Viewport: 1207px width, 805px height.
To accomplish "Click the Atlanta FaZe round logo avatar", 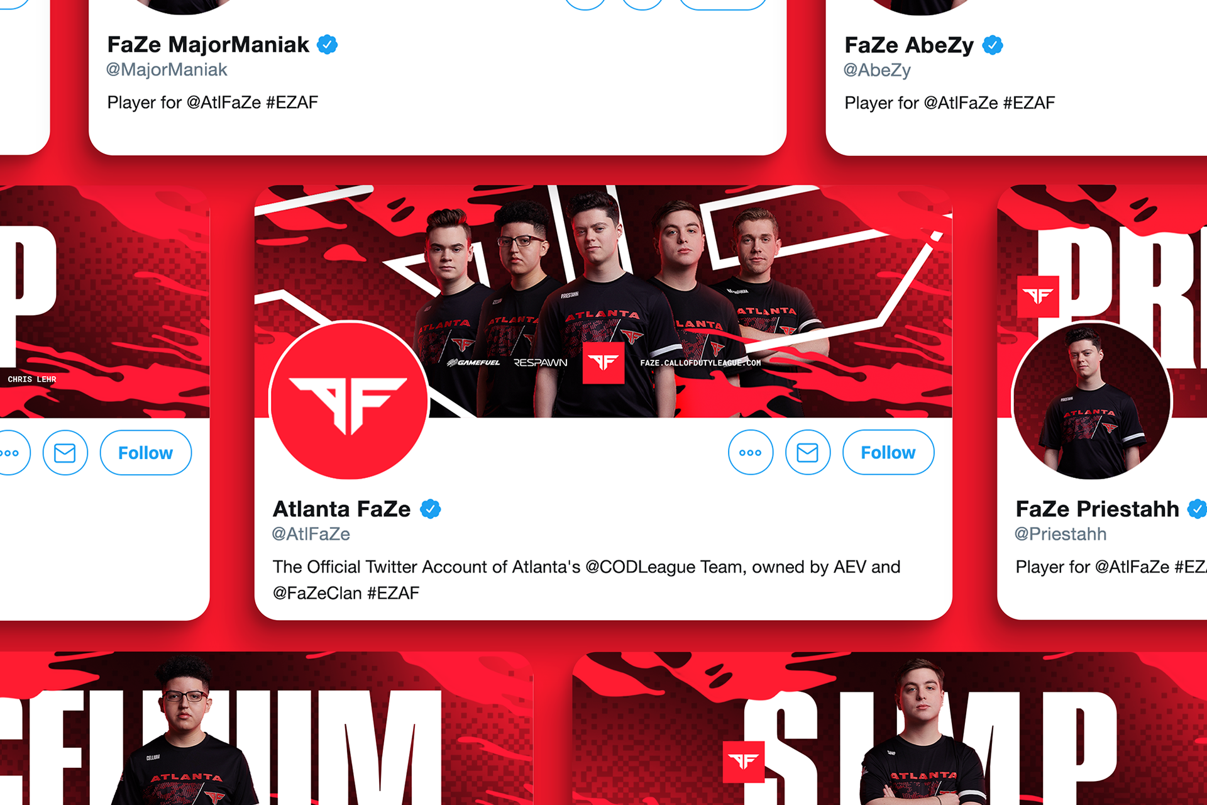I will pyautogui.click(x=350, y=400).
